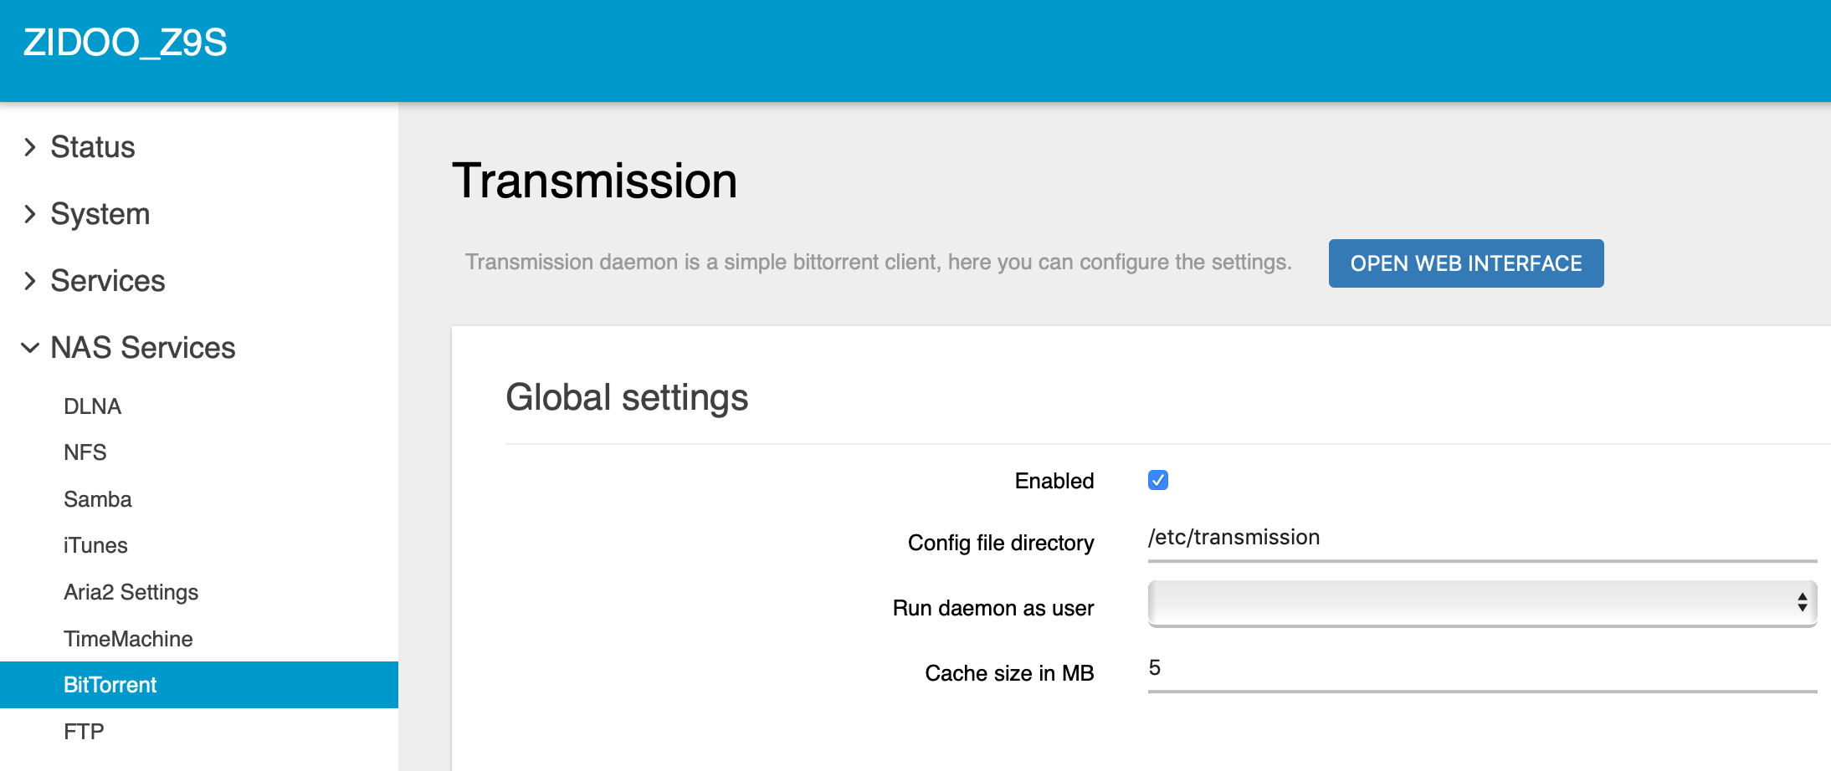Expand the Services menu chevron

[30, 281]
